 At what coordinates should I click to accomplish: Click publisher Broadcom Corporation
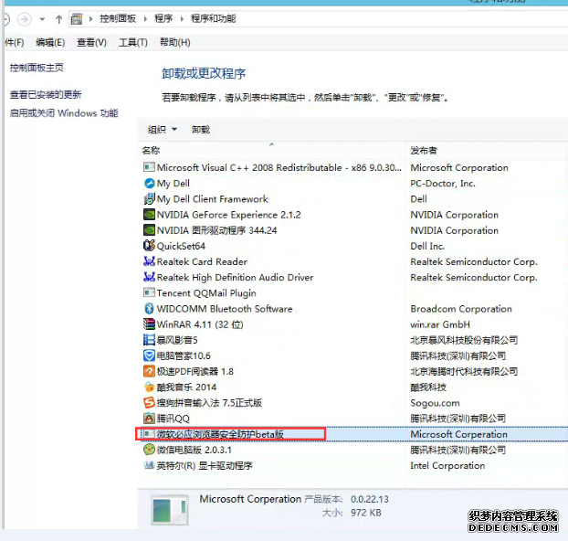tap(461, 309)
